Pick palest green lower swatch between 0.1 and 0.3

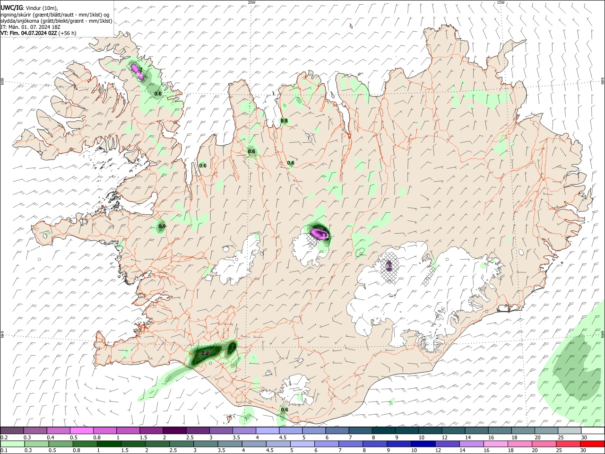(12, 444)
